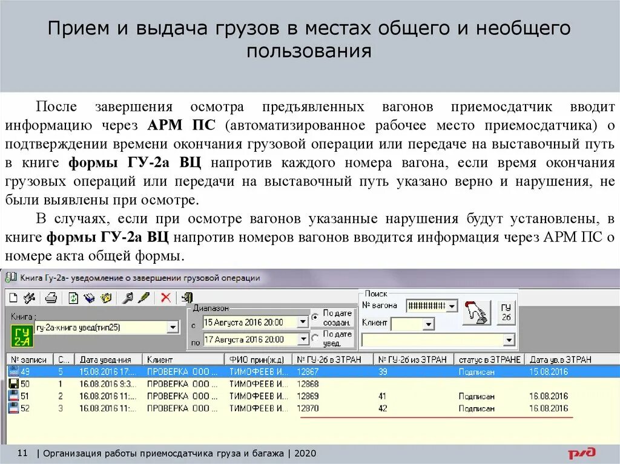Click the exit door icon
This screenshot has height=464, width=620.
(x=187, y=298)
